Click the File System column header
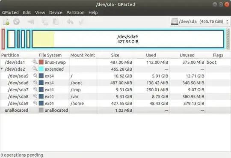The image size is (231, 158). 50,55
